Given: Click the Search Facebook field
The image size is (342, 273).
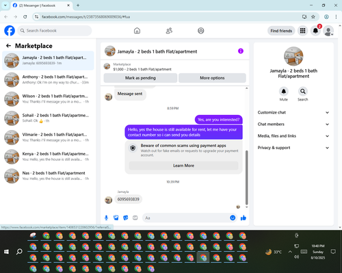Looking at the screenshot, I should pos(55,31).
